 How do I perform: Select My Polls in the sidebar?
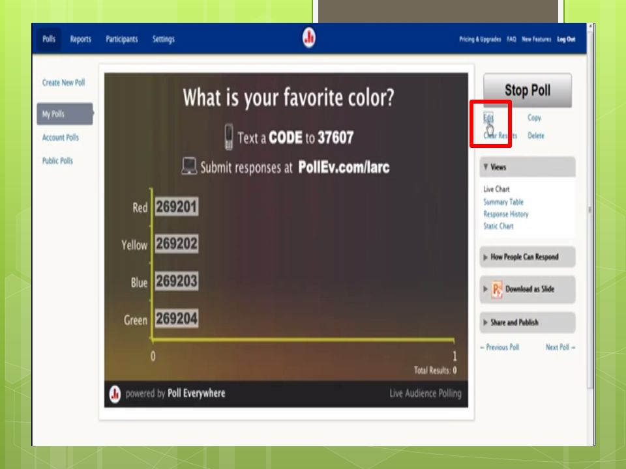pos(65,114)
